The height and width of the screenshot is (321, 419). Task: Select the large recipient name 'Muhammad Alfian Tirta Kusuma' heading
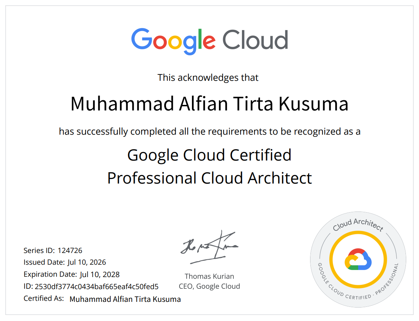pyautogui.click(x=209, y=103)
